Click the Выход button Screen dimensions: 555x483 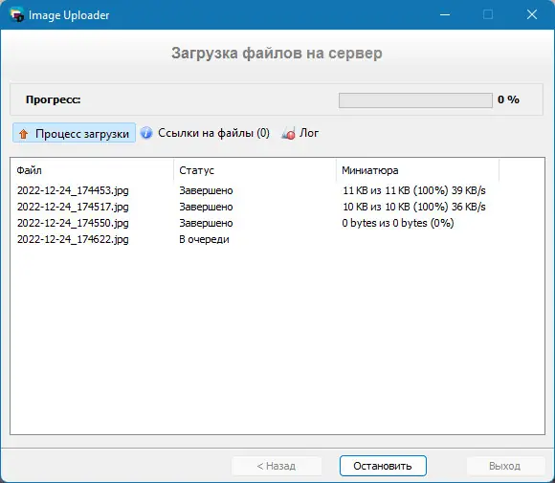tap(505, 466)
